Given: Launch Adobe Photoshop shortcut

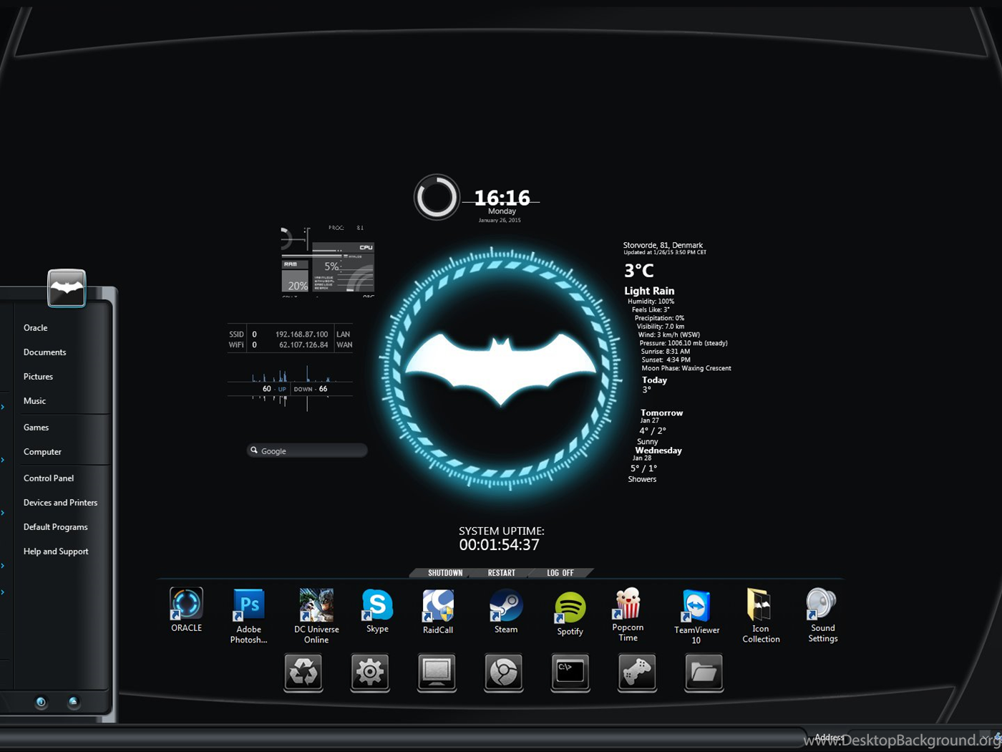Looking at the screenshot, I should (x=248, y=615).
